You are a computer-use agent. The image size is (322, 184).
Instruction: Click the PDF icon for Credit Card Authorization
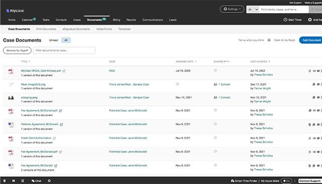pyautogui.click(x=11, y=139)
